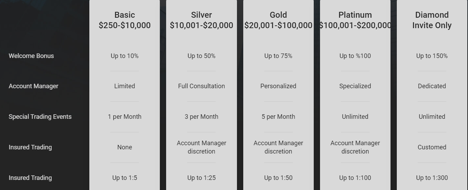
Task: Select the Platinum plan heading
Action: click(355, 20)
